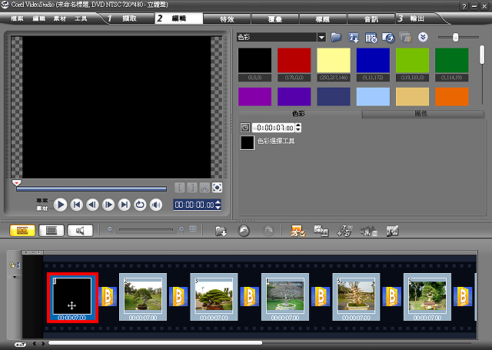Select the red (178,0,0) color swatch
Viewport: 492px width, 350px height.
pos(294,60)
